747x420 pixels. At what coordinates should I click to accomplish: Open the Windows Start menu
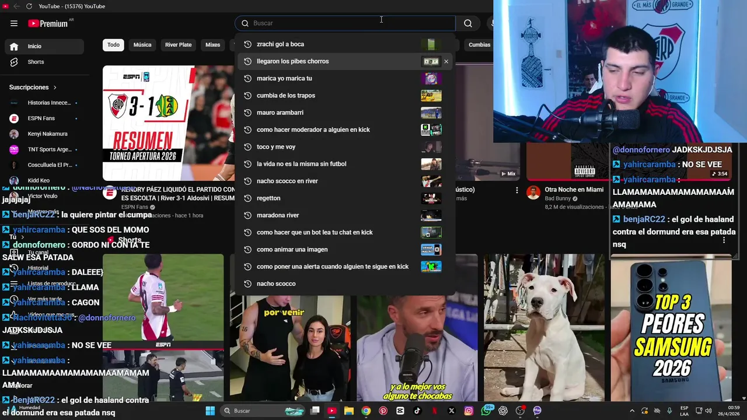[210, 411]
